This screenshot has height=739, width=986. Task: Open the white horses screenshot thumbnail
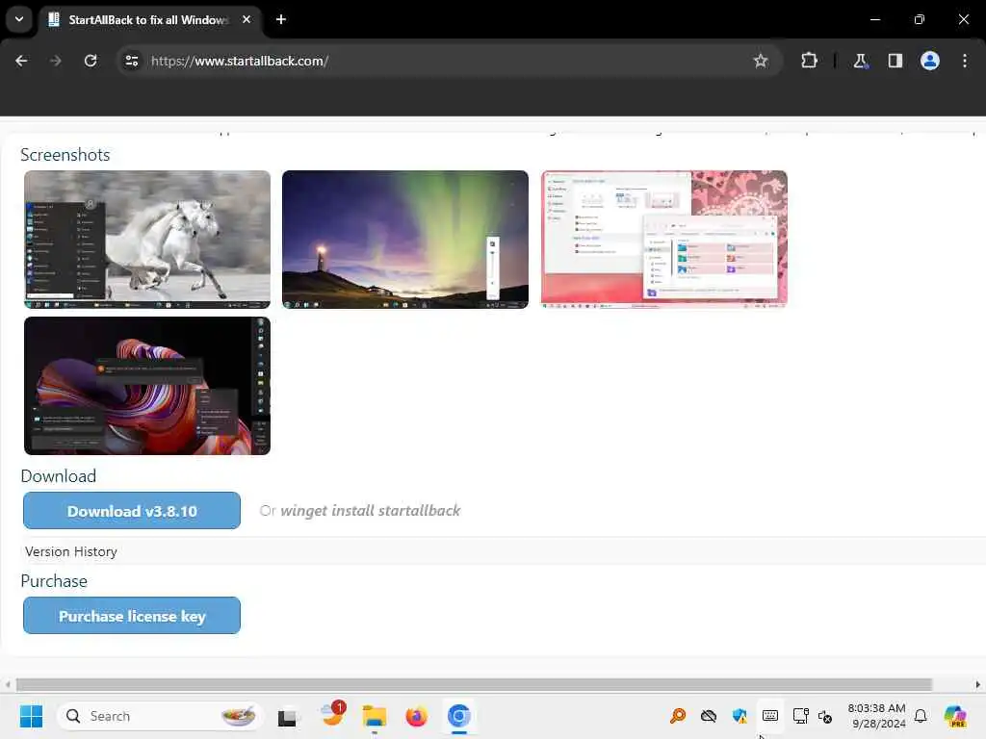147,240
